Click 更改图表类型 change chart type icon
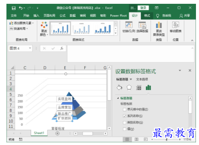This screenshot has width=199, height=145. [x=159, y=29]
